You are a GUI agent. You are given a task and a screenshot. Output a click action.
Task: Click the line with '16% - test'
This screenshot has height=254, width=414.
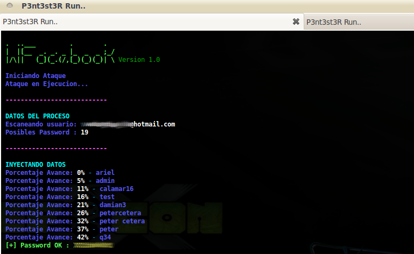tap(60, 197)
